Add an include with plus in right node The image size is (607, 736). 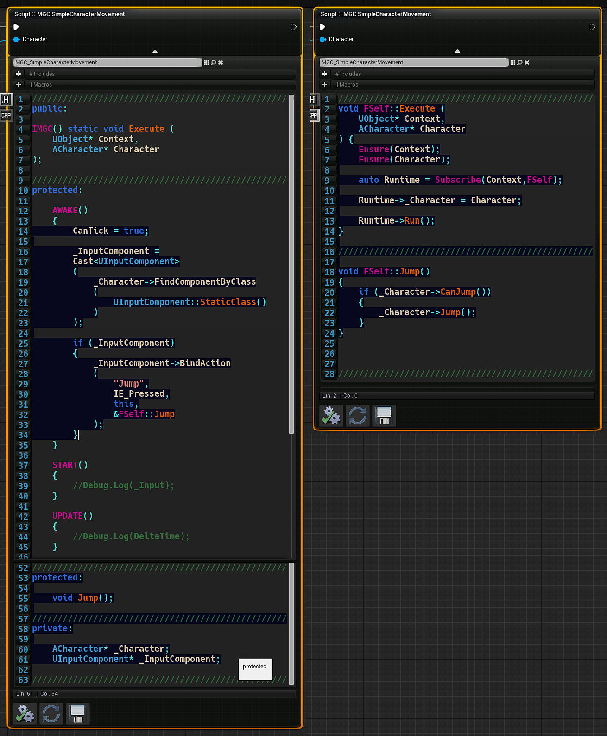click(324, 74)
